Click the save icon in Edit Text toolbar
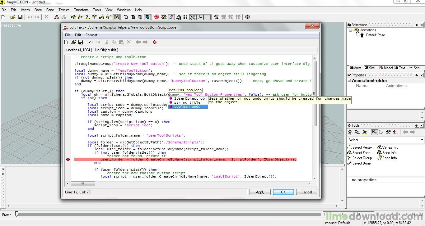The height and width of the screenshot is (226, 425). tap(80, 42)
